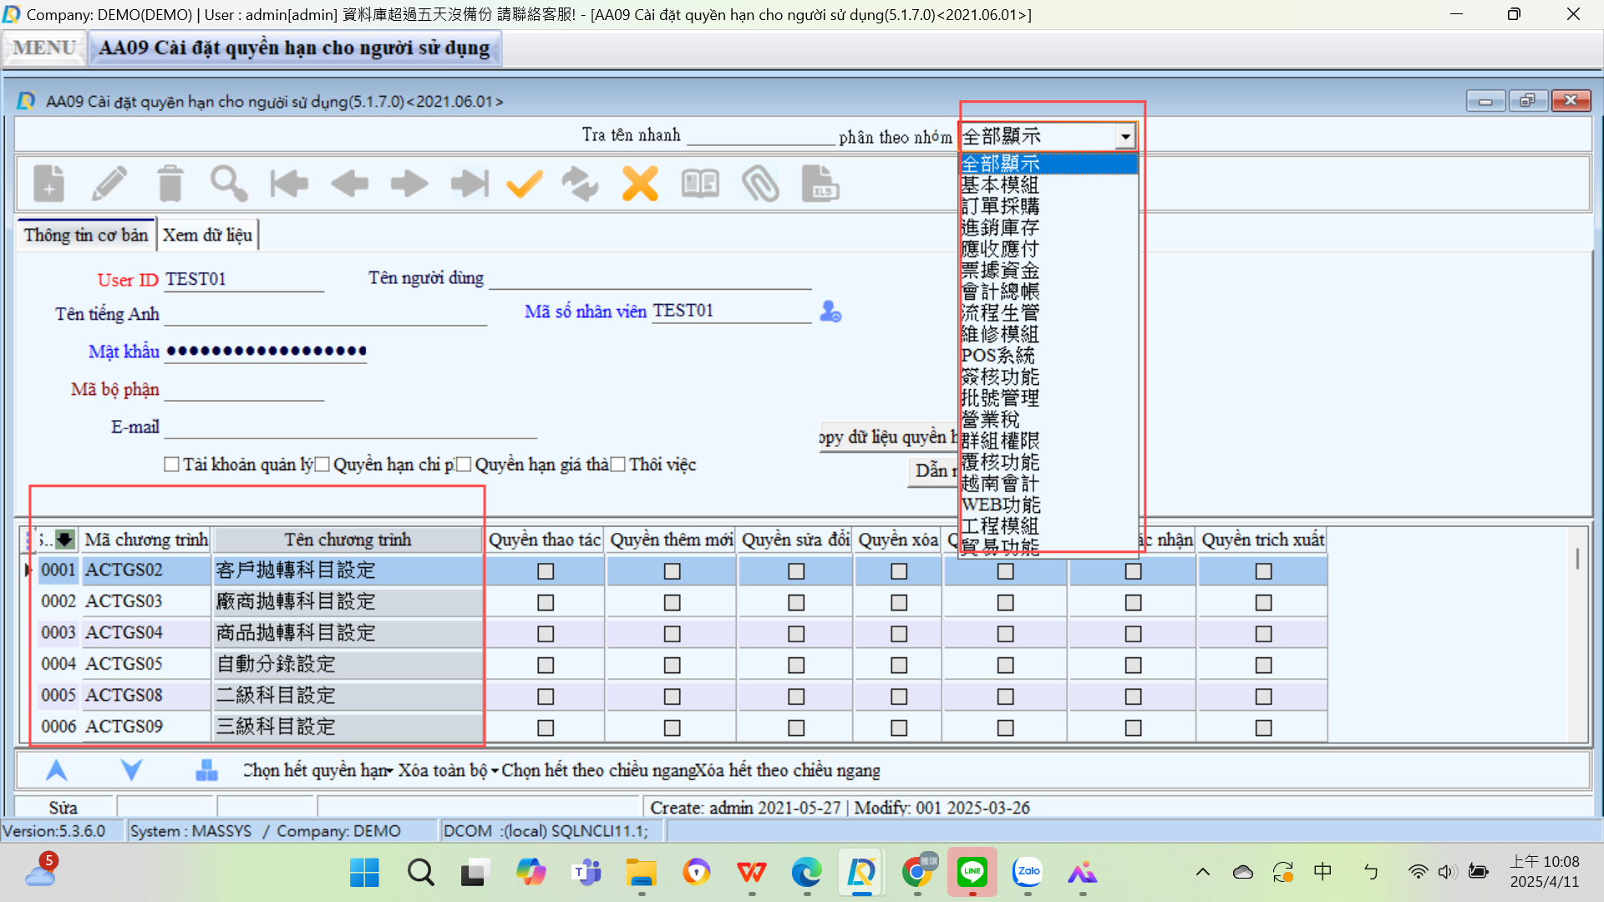Viewport: 1604px width, 902px height.
Task: Select 進銷庫存 from group list
Action: [x=1048, y=227]
